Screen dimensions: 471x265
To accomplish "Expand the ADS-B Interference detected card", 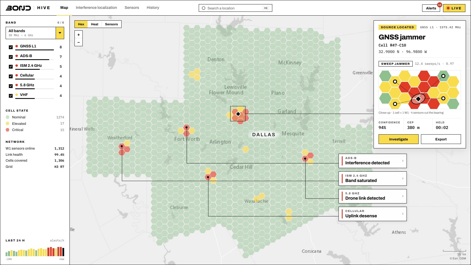I will [373, 161].
